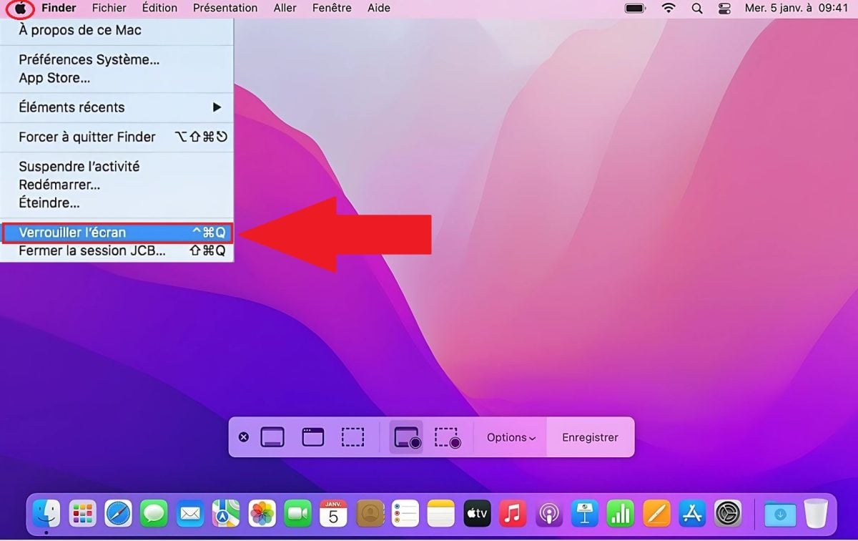Click the Enregistrer button
The width and height of the screenshot is (858, 541).
tap(590, 437)
